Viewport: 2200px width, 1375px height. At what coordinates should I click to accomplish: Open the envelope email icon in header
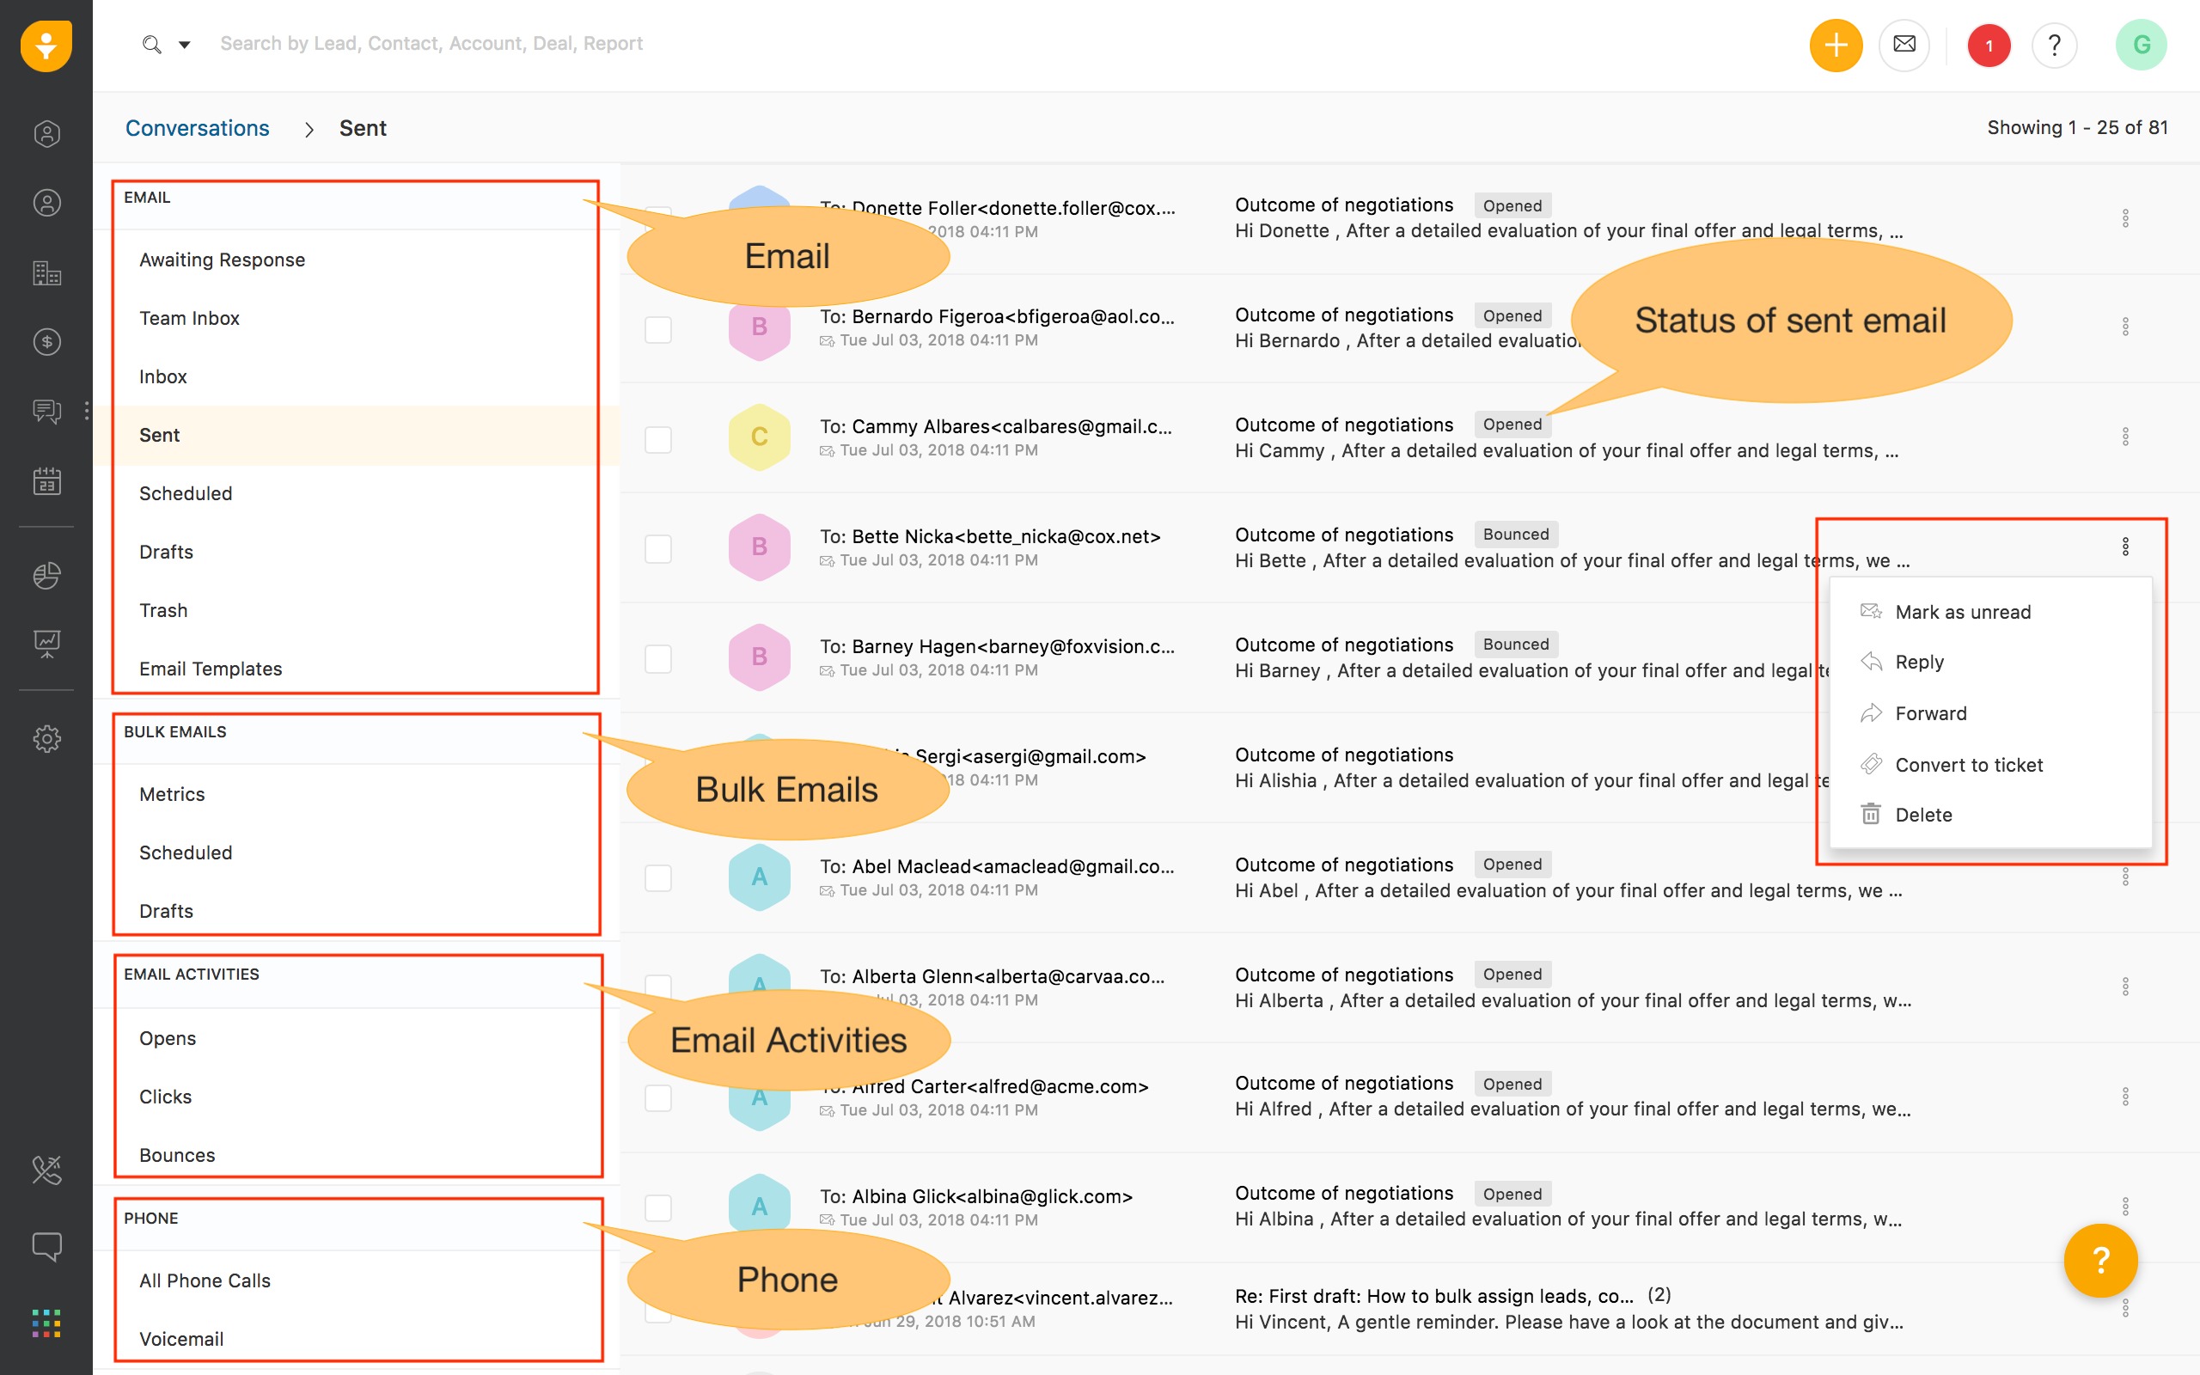pyautogui.click(x=1904, y=45)
